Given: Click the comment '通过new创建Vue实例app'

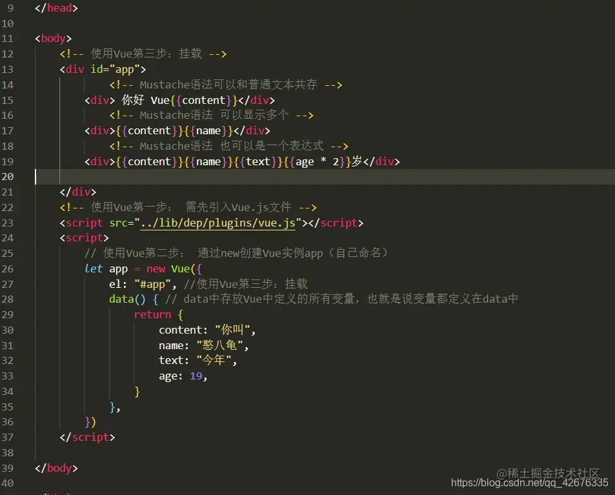Looking at the screenshot, I should pyautogui.click(x=260, y=254).
